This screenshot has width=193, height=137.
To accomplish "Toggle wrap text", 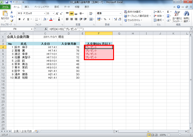I will tap(91, 13).
